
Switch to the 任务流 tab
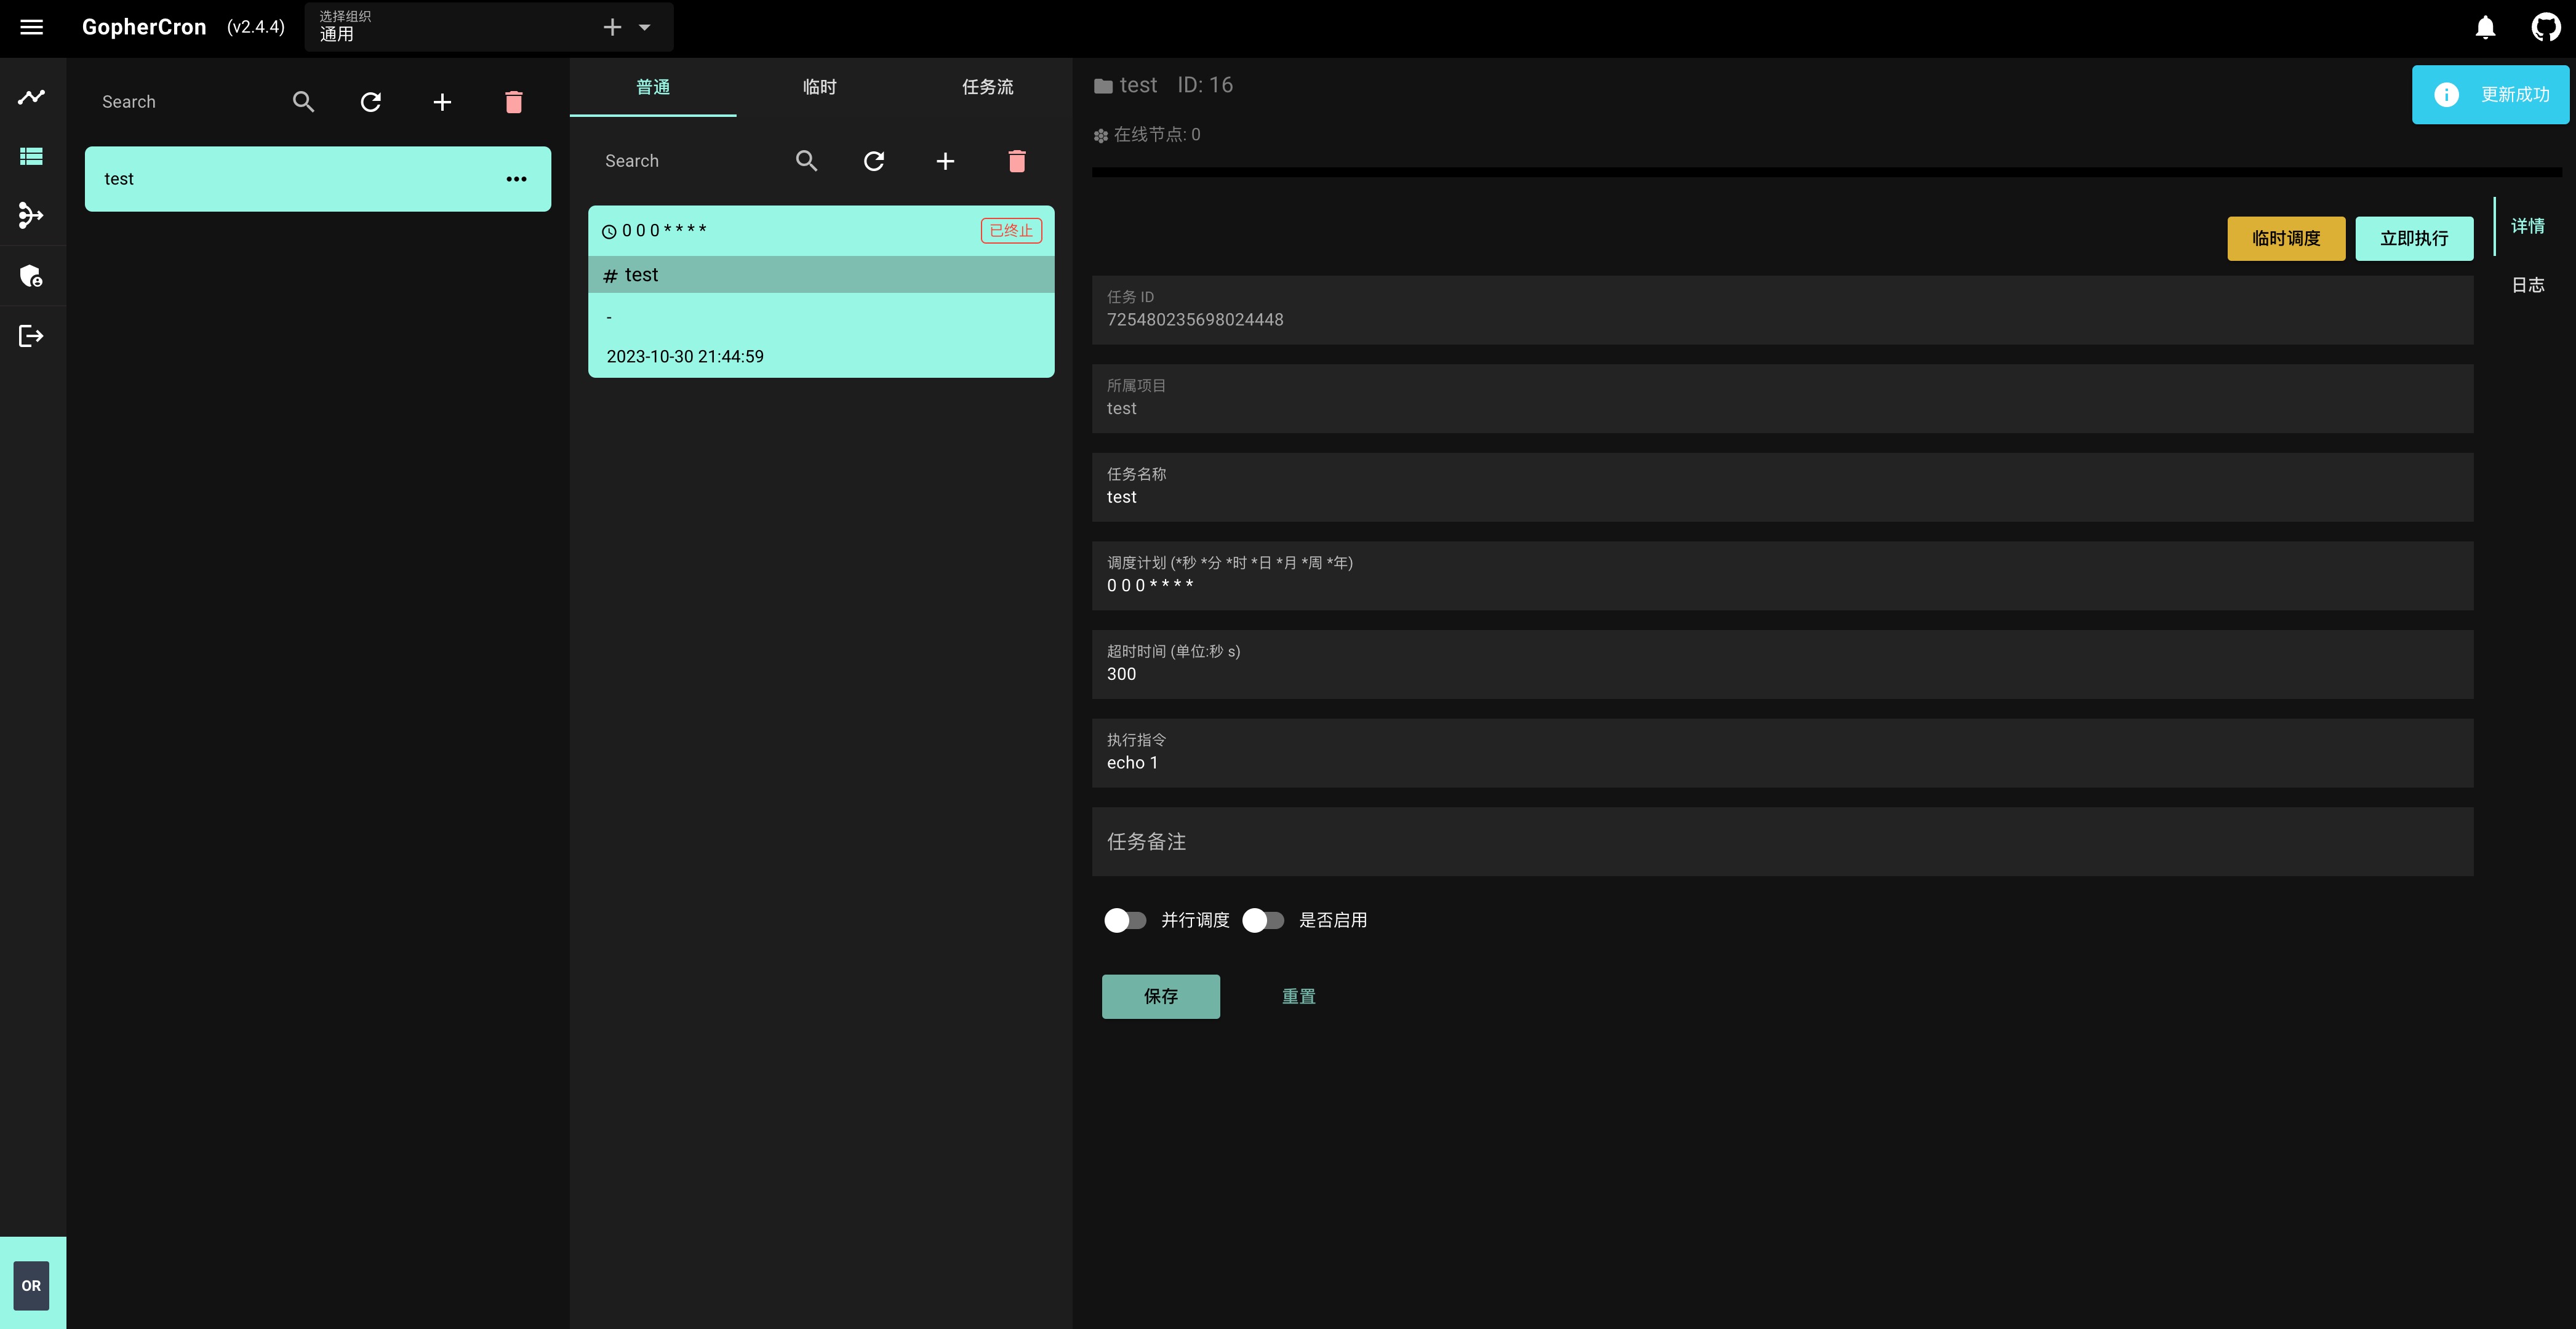(x=987, y=87)
